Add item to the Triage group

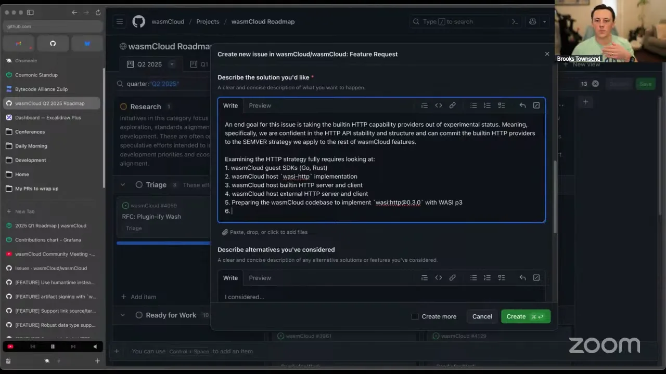tap(138, 297)
